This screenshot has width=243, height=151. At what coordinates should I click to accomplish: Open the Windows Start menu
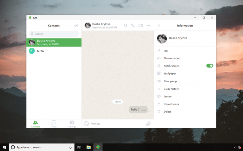[x=5, y=147]
